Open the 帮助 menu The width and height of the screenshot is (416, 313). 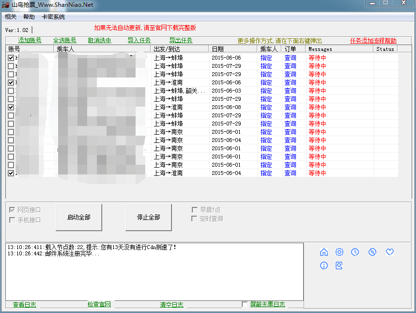(x=29, y=17)
